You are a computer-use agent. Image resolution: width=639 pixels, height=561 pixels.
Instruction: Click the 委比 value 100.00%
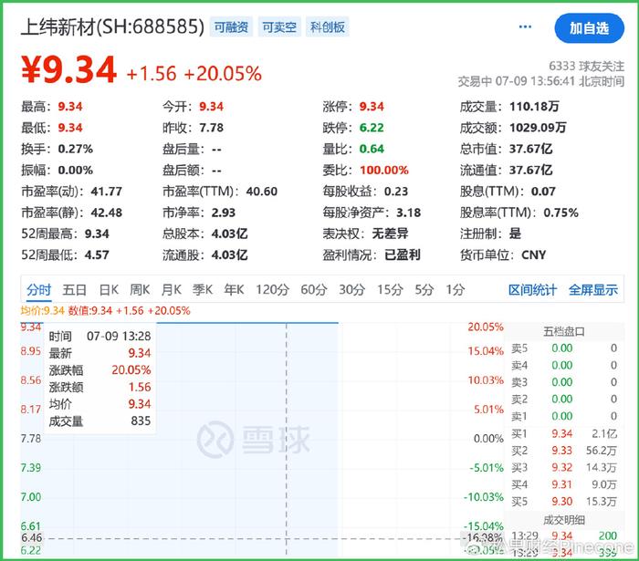tap(384, 171)
